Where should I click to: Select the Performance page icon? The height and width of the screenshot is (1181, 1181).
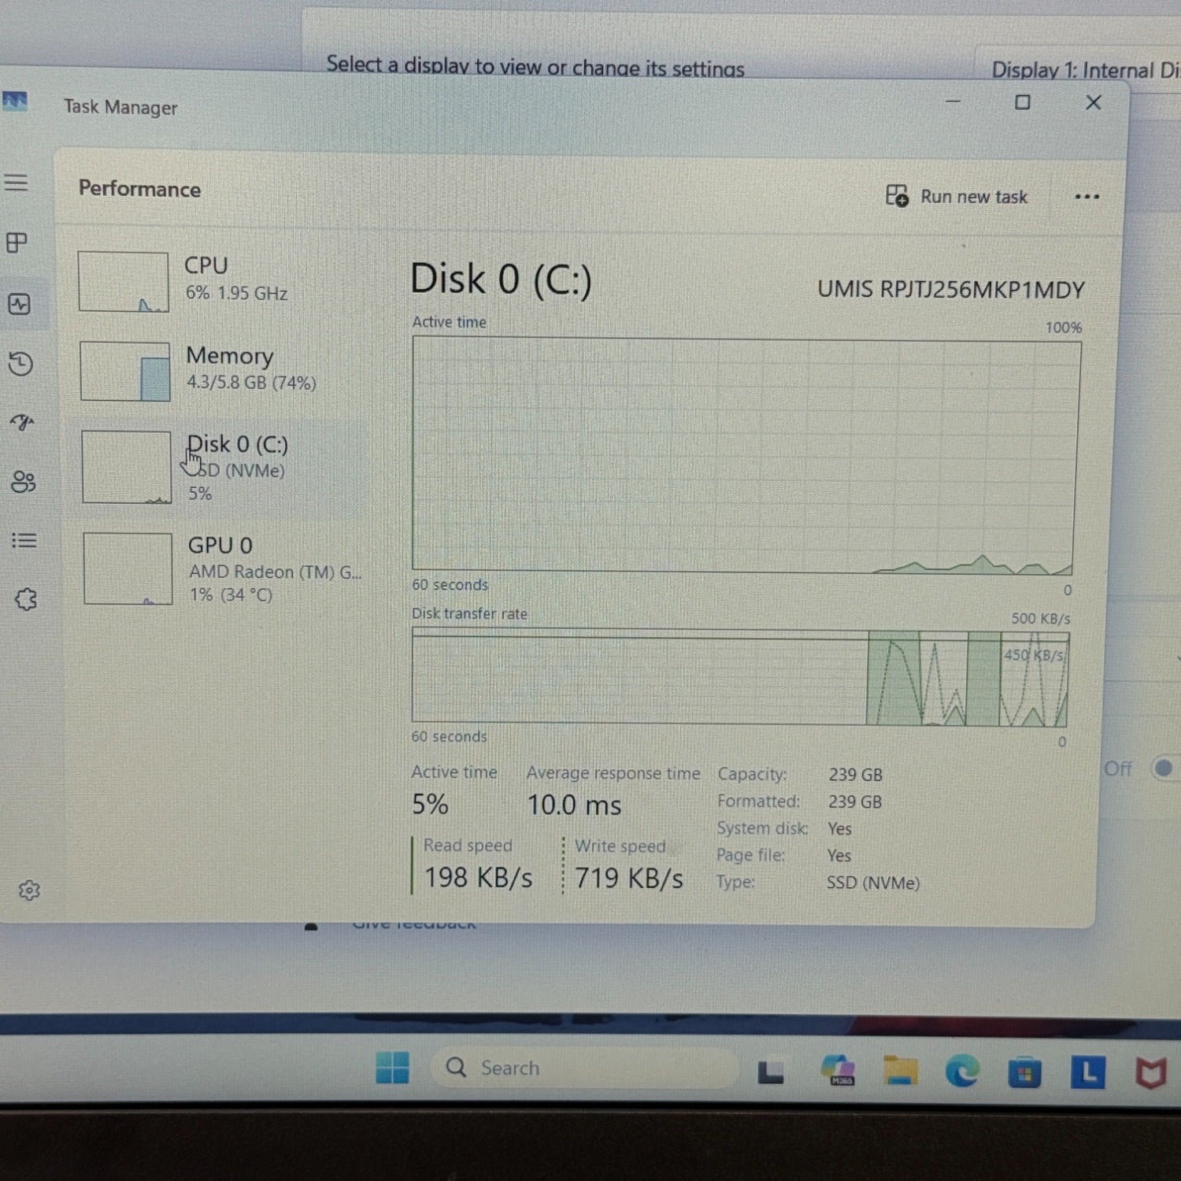(20, 304)
